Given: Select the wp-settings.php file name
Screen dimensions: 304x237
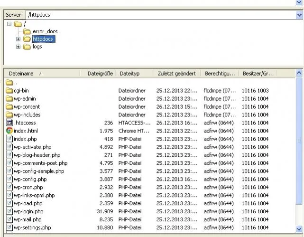Looking at the screenshot, I should 32,228.
